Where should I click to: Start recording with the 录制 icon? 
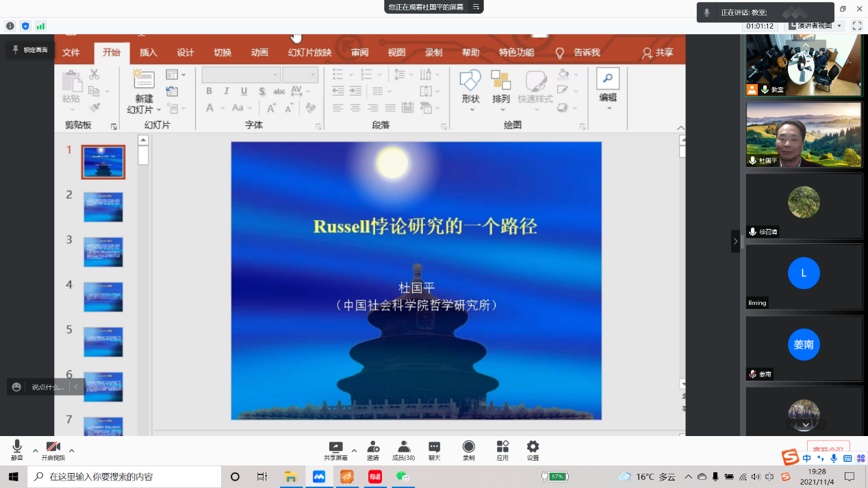[468, 450]
